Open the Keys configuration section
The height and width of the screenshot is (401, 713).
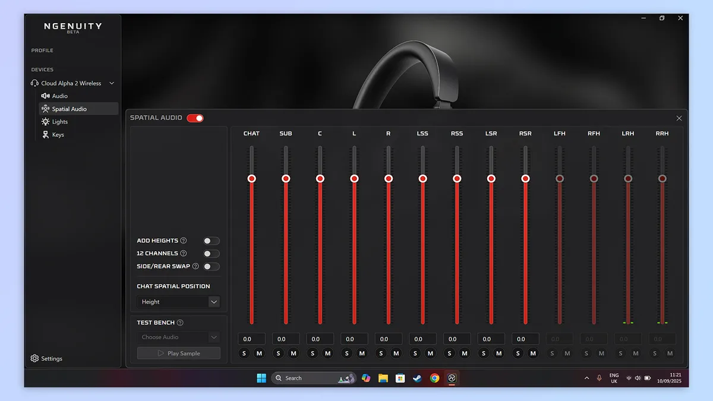pyautogui.click(x=58, y=134)
